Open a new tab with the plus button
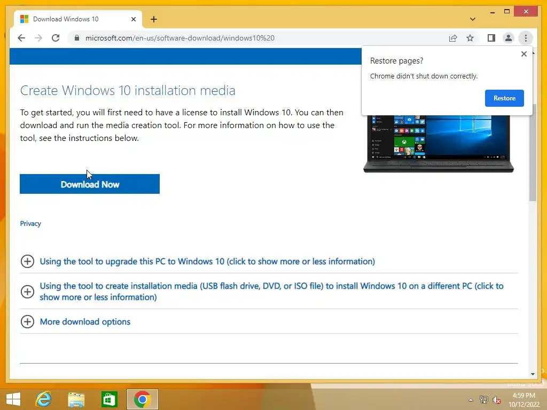The image size is (547, 410). (154, 19)
